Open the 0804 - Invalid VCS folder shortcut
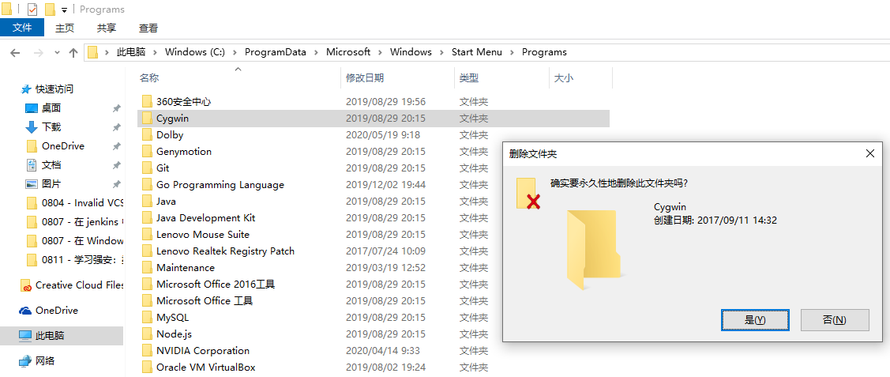 pos(82,202)
